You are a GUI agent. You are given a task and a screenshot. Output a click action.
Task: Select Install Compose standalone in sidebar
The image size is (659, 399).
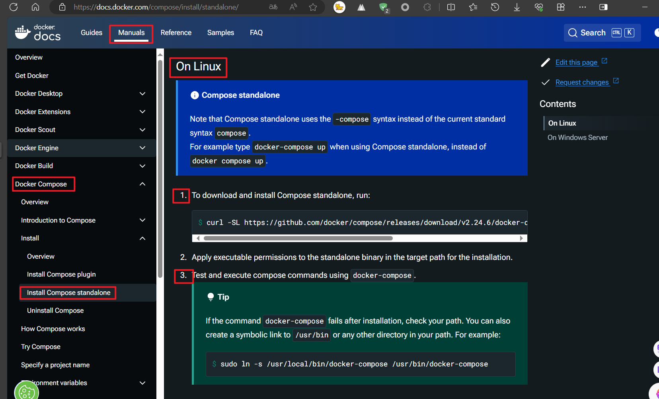click(68, 293)
